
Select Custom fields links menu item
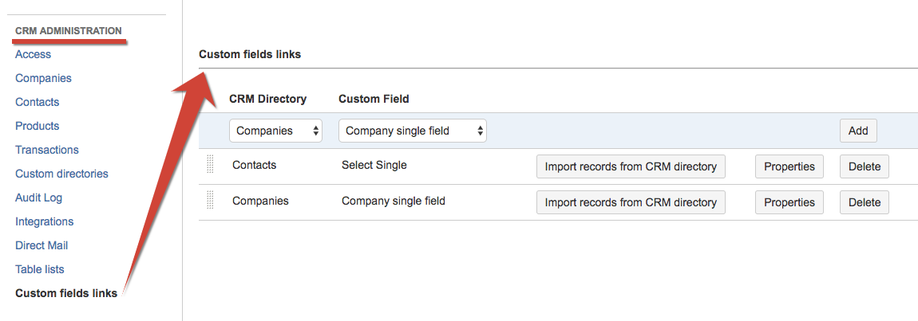pyautogui.click(x=66, y=293)
